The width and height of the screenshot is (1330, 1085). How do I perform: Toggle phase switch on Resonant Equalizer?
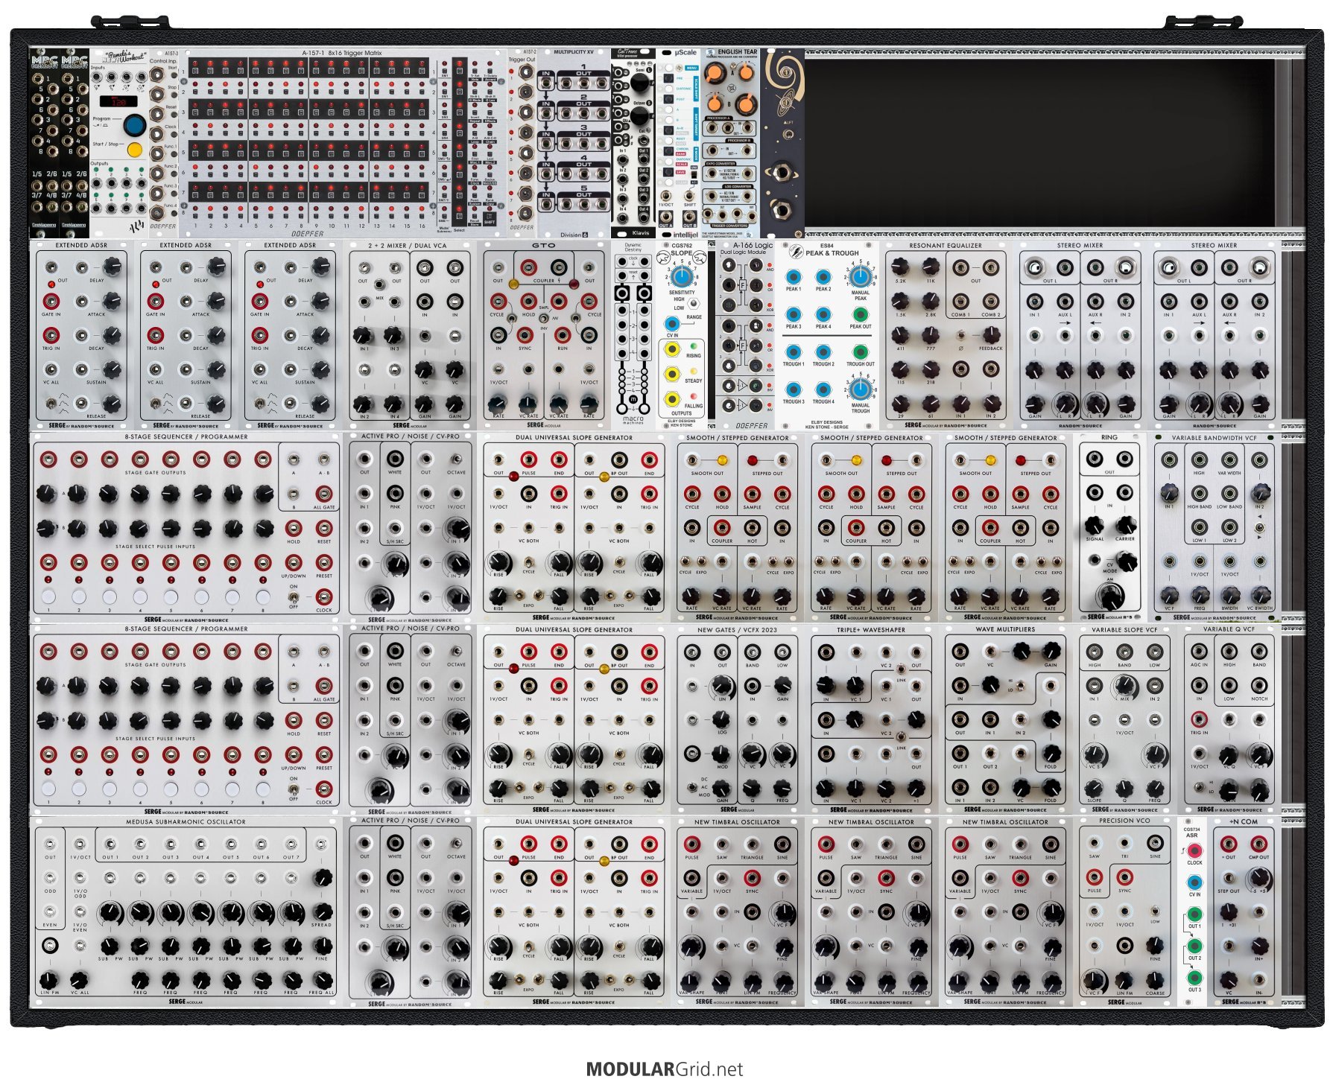pos(960,337)
